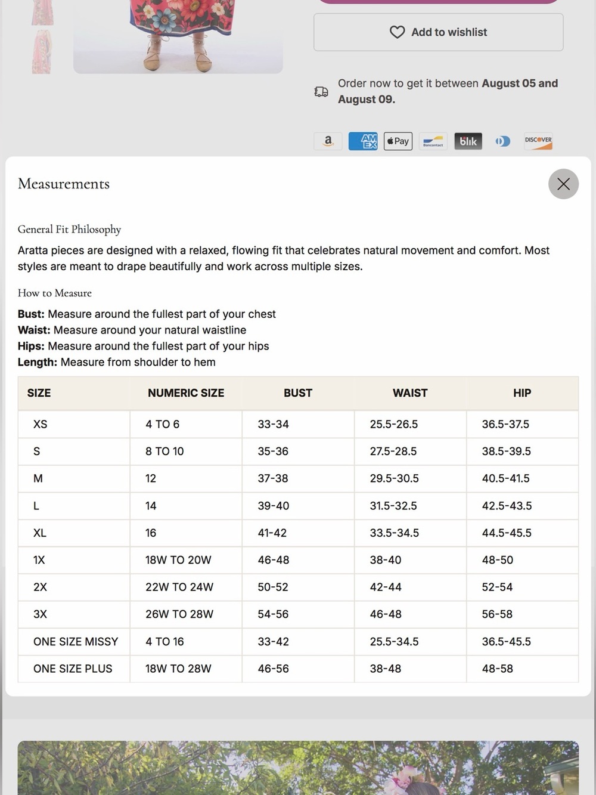Click the 3X size cell
This screenshot has width=596, height=795.
tap(74, 614)
